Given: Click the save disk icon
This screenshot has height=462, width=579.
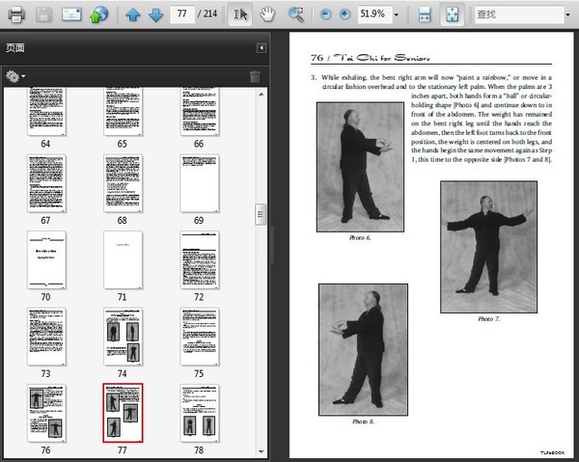Looking at the screenshot, I should point(43,14).
